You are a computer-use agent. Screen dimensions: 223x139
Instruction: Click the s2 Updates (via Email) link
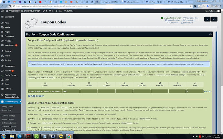[171, 18]
